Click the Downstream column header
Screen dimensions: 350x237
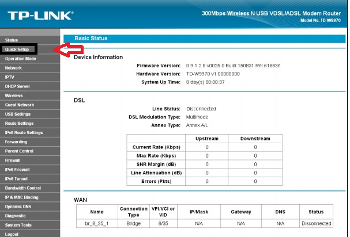tap(255, 139)
